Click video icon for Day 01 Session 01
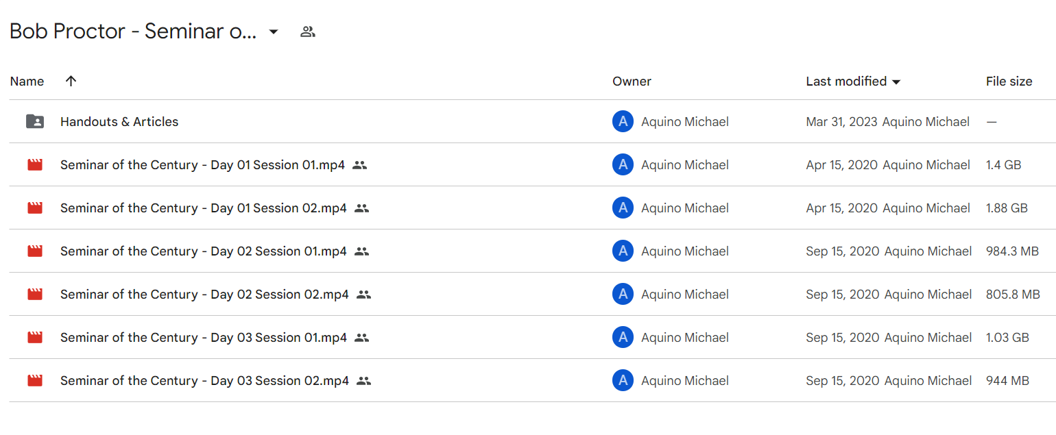The width and height of the screenshot is (1056, 435). tap(35, 165)
